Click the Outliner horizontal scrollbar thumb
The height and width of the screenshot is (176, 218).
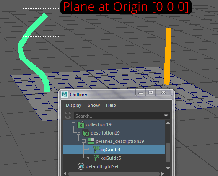[x=114, y=174]
